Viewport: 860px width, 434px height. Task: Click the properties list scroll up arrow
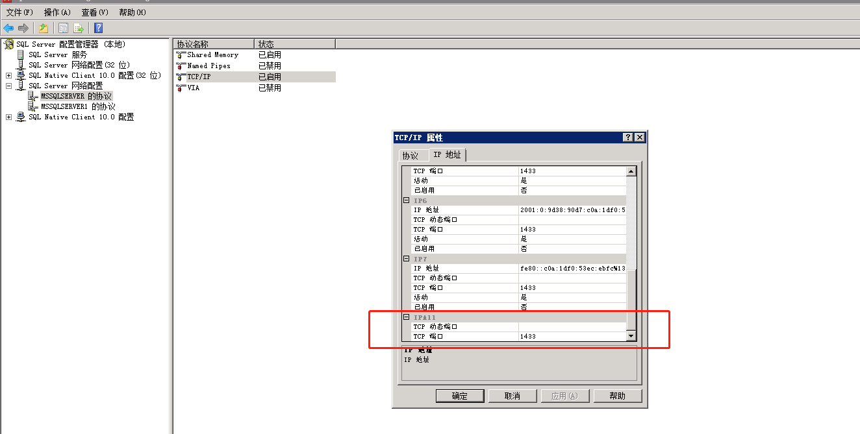631,171
